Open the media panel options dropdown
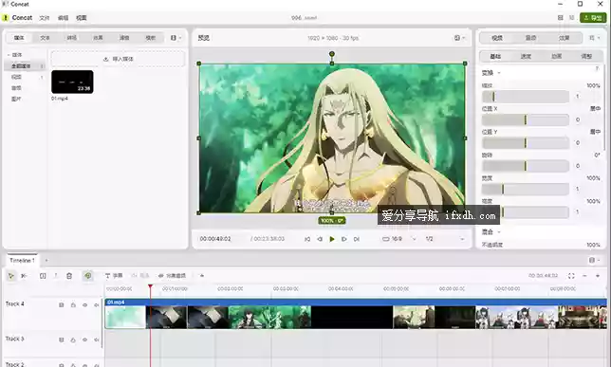The image size is (611, 367). click(x=176, y=38)
